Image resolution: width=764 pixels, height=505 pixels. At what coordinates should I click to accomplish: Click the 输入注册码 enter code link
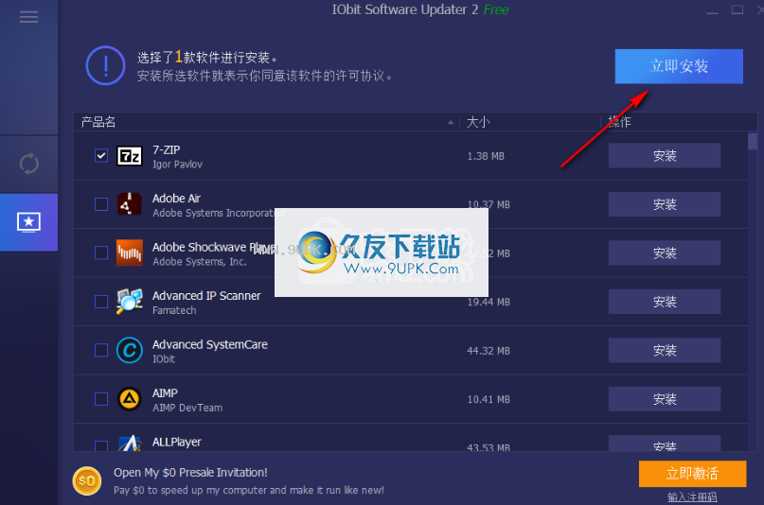pyautogui.click(x=692, y=496)
